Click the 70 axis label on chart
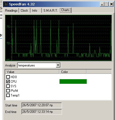115x120 pixels. click(x=8, y=43)
